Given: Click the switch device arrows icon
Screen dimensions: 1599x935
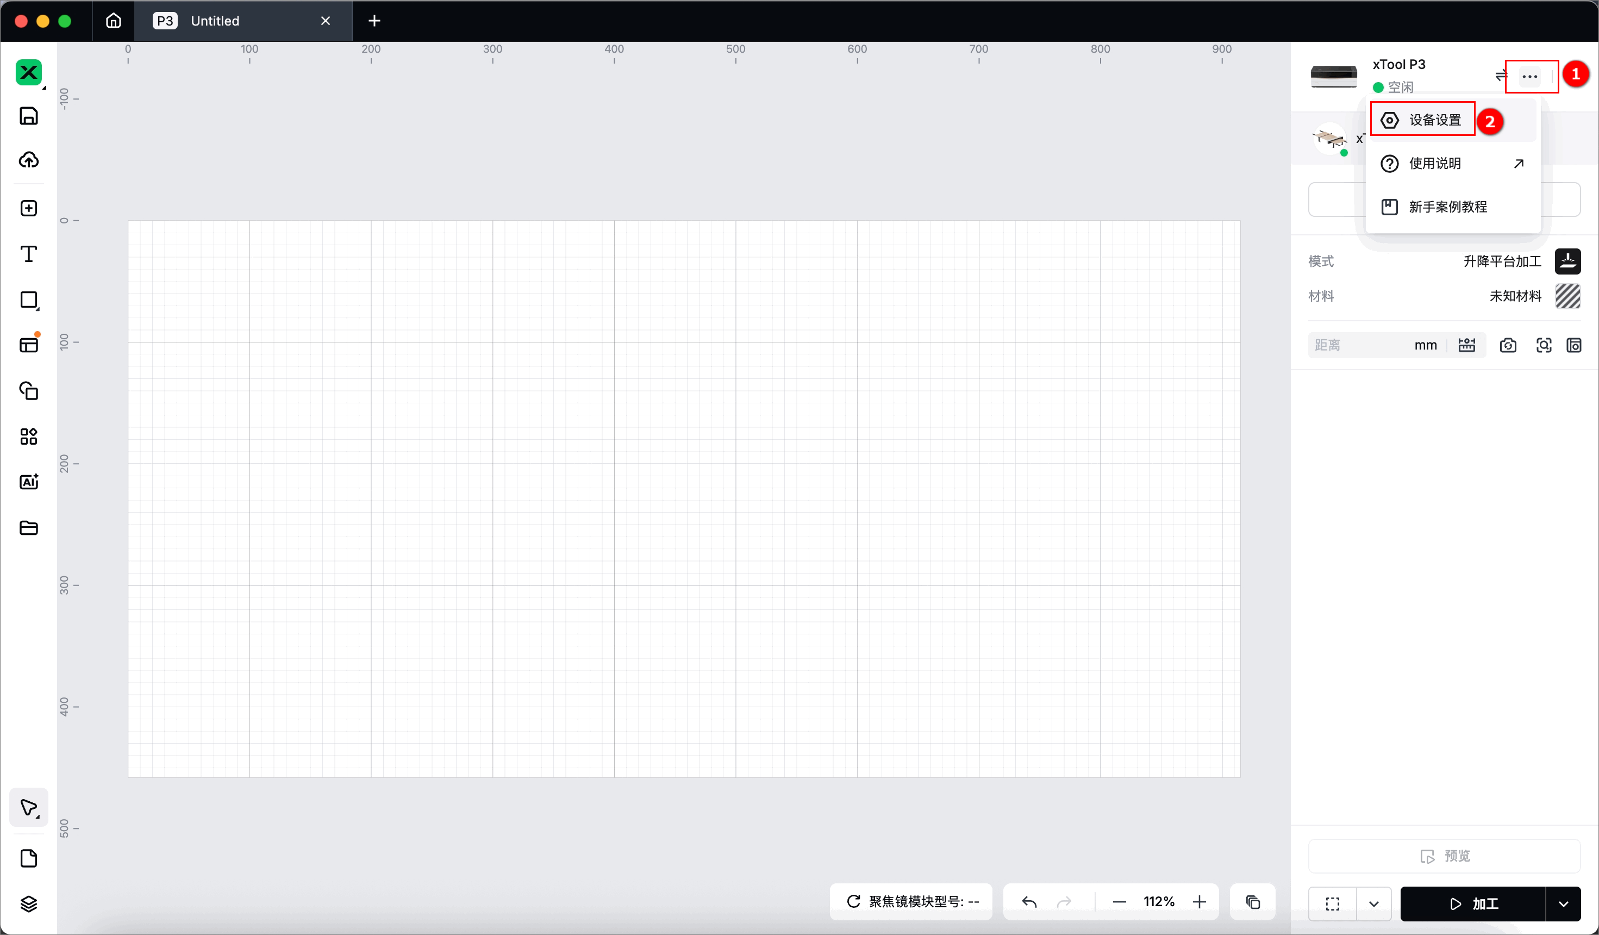Looking at the screenshot, I should coord(1500,76).
